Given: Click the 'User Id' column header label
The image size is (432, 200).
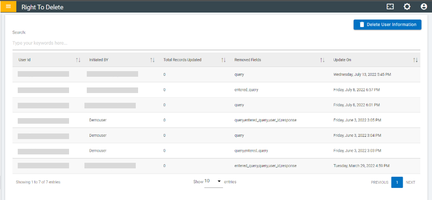Looking at the screenshot, I should point(24,60).
